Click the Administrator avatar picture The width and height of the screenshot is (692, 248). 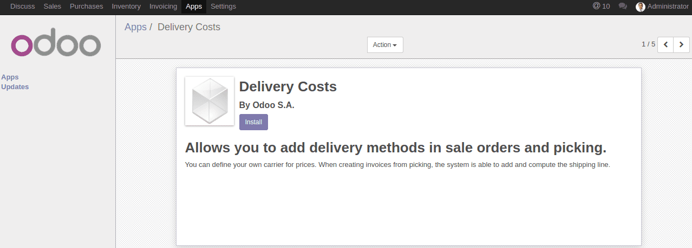(x=641, y=7)
